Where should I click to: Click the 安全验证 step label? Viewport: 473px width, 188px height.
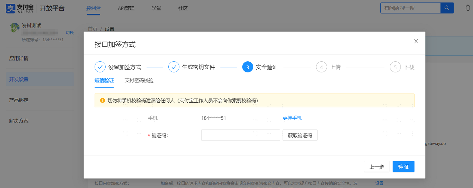[x=267, y=67]
